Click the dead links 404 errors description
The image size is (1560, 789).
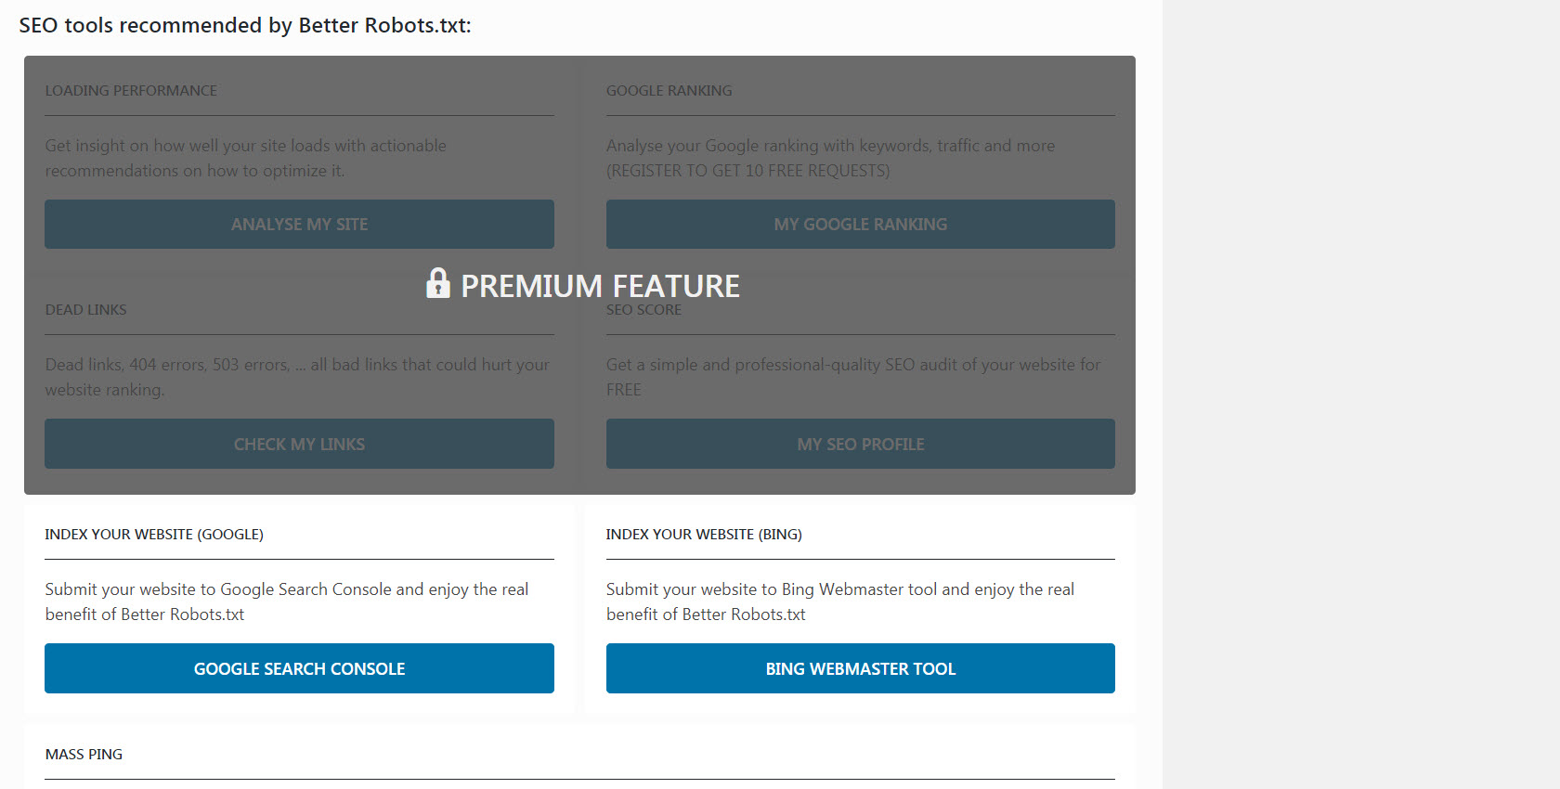(297, 377)
